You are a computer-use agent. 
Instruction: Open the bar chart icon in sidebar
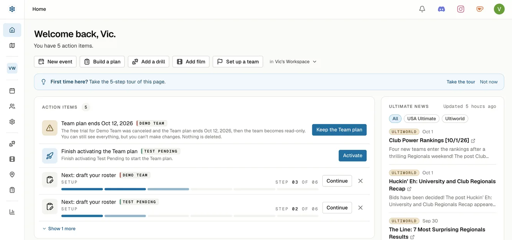pos(12,212)
